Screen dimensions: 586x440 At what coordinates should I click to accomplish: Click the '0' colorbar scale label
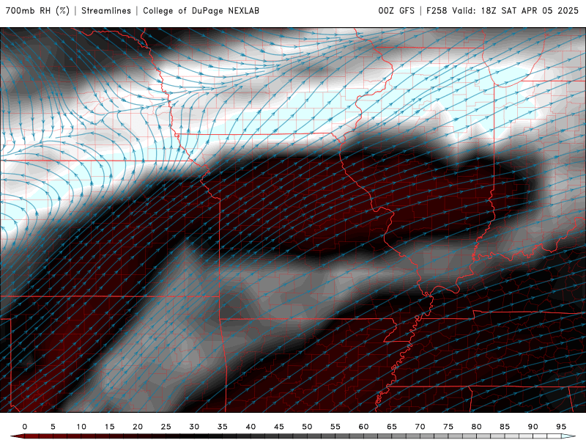(x=25, y=427)
